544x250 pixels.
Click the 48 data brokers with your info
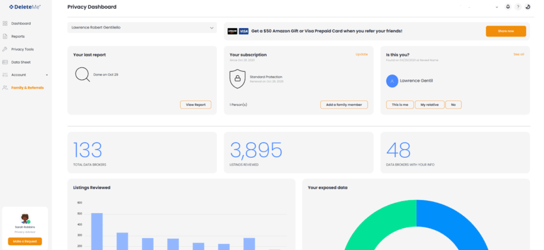398,150
